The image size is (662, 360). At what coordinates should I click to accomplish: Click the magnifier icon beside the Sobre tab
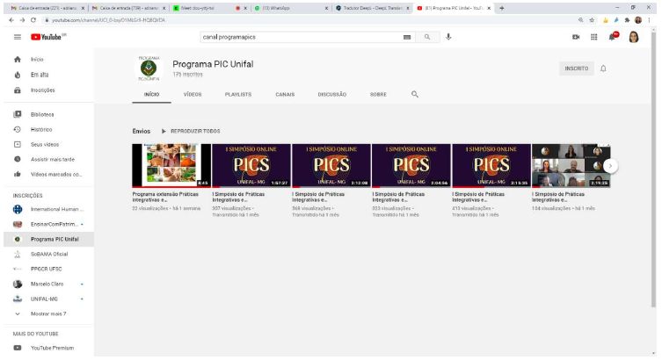pos(415,94)
